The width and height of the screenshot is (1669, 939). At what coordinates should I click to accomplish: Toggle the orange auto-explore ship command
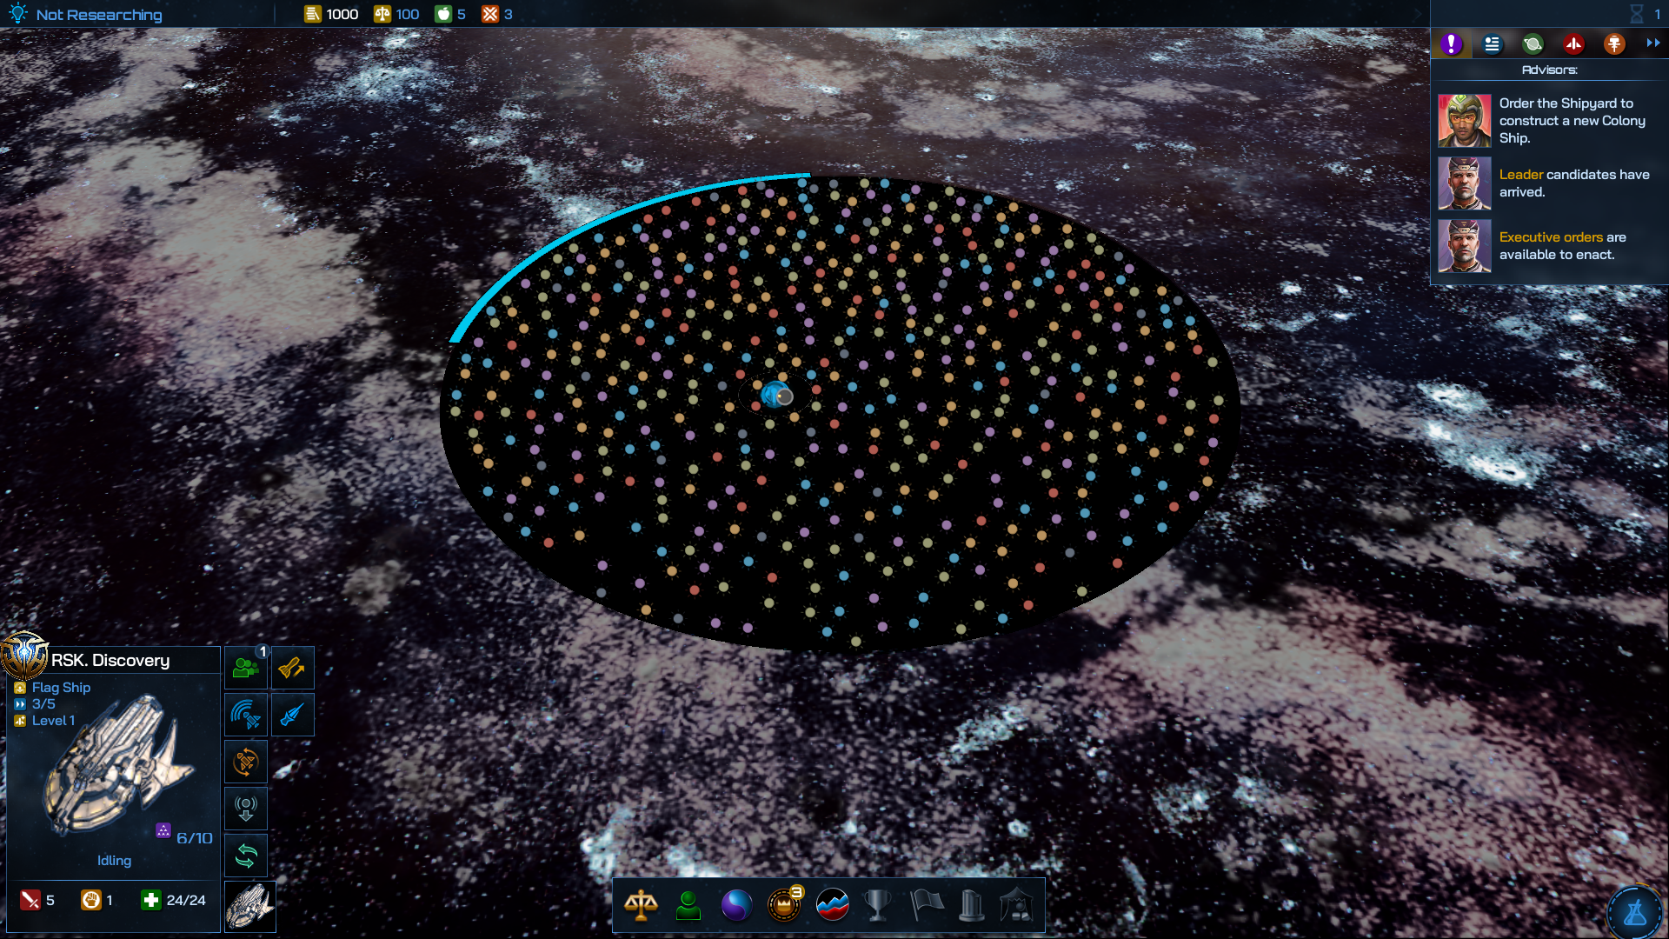click(246, 763)
